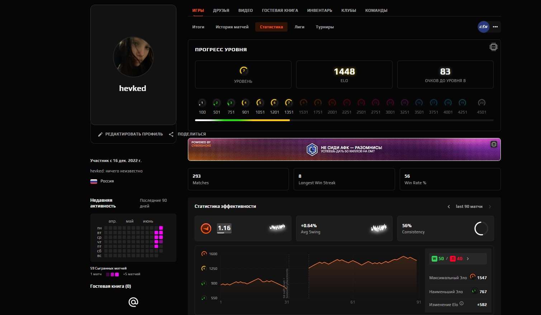Click the orange rating icon beside 1.16
This screenshot has width=541, height=315.
click(x=206, y=228)
